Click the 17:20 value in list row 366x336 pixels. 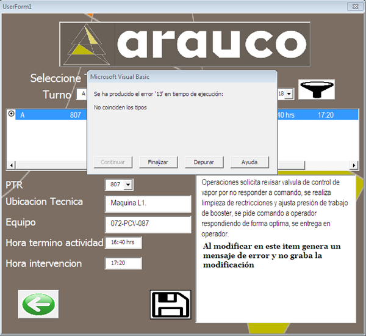pos(326,115)
